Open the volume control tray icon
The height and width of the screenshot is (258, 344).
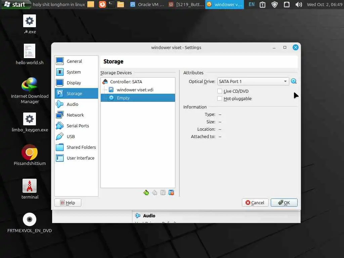coord(299,4)
